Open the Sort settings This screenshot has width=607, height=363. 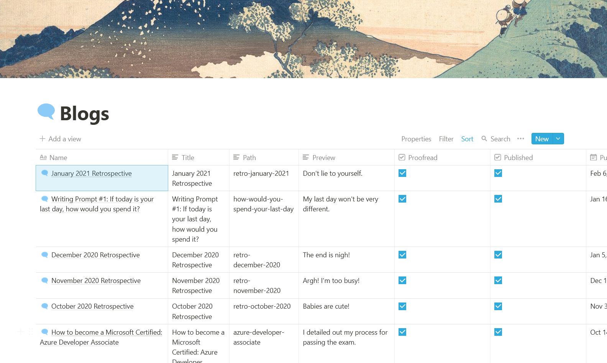tap(467, 139)
